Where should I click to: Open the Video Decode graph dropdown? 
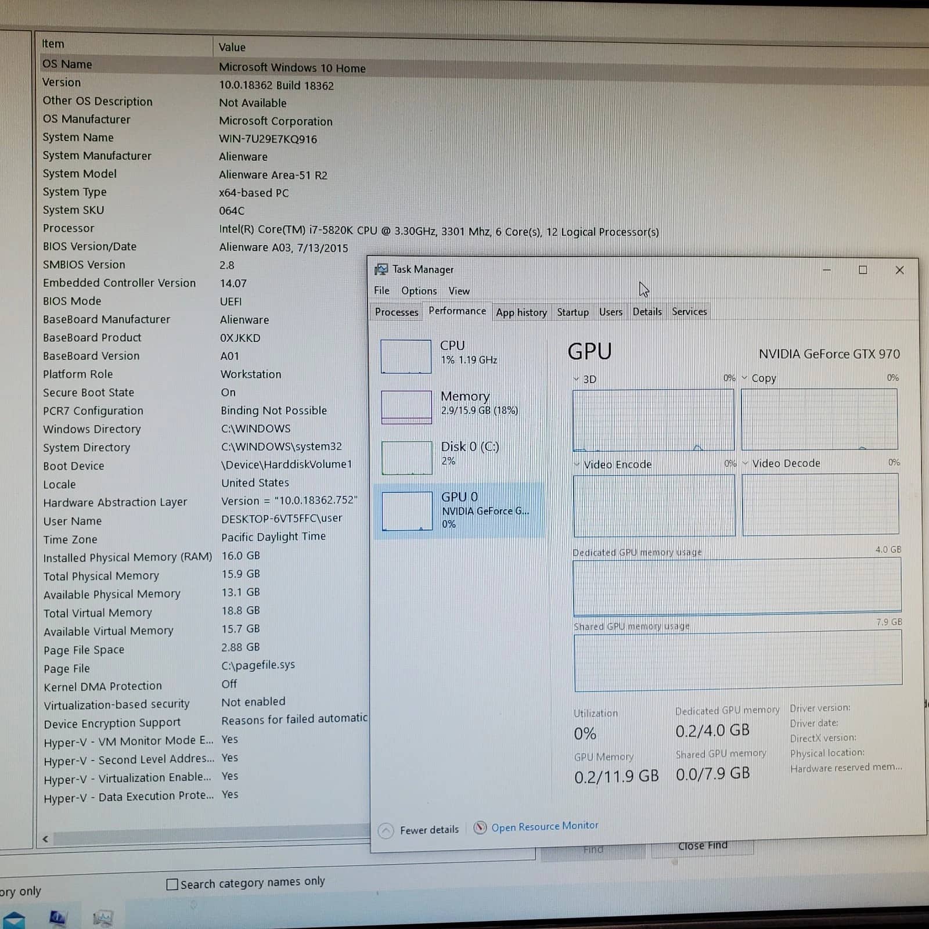pos(746,463)
